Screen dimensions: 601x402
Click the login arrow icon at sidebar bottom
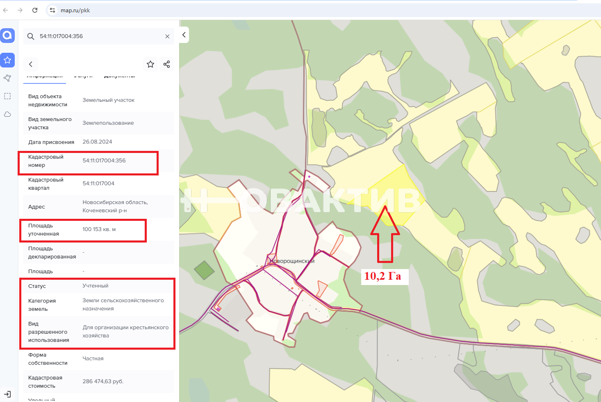pos(7,394)
